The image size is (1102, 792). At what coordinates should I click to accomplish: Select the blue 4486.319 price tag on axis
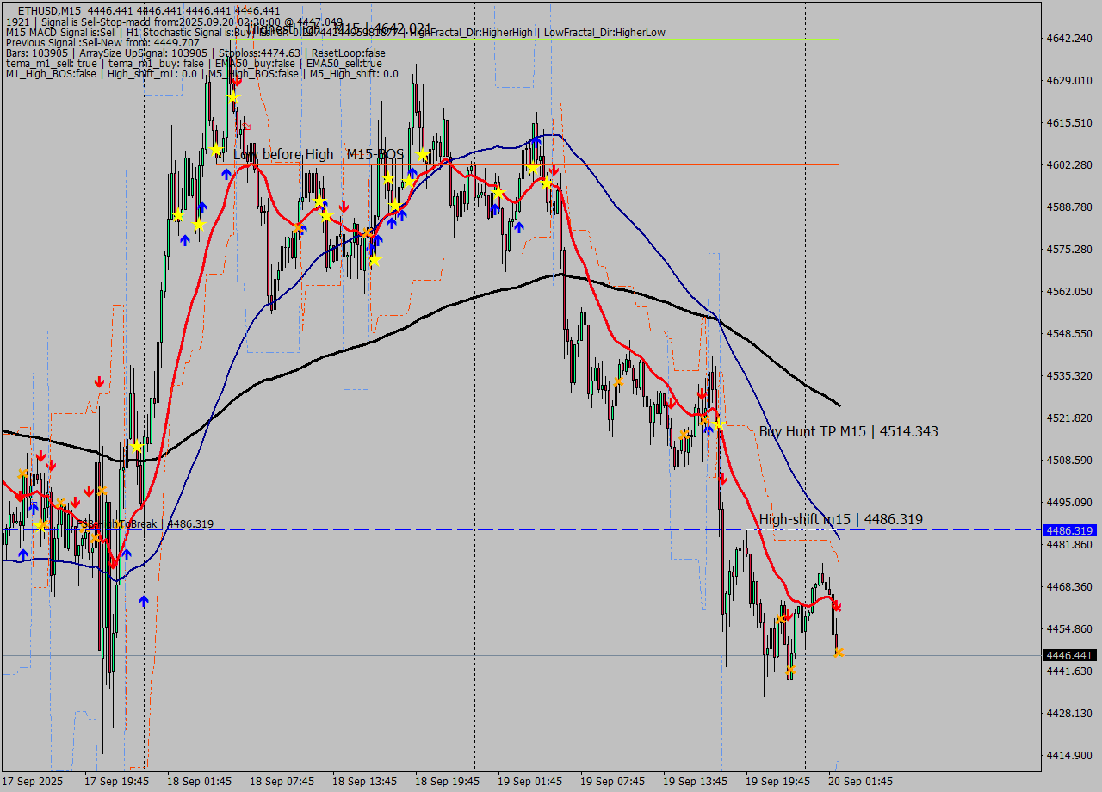1068,530
